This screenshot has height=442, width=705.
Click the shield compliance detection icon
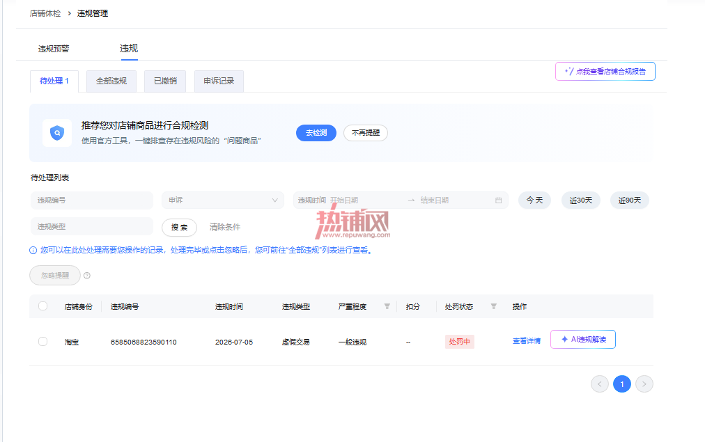click(x=57, y=133)
